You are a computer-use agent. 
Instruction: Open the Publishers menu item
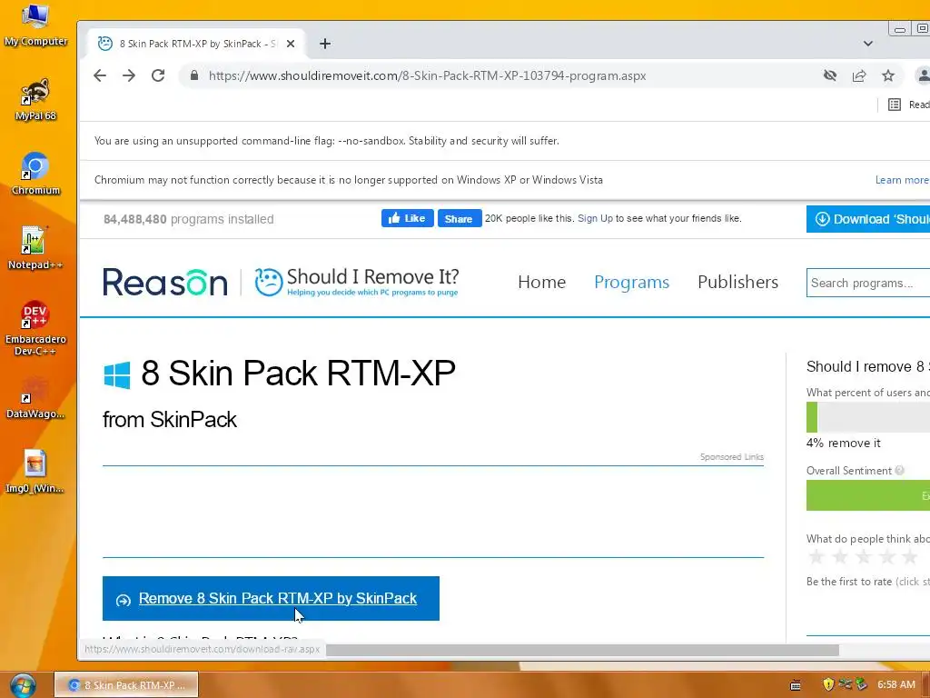(x=737, y=282)
